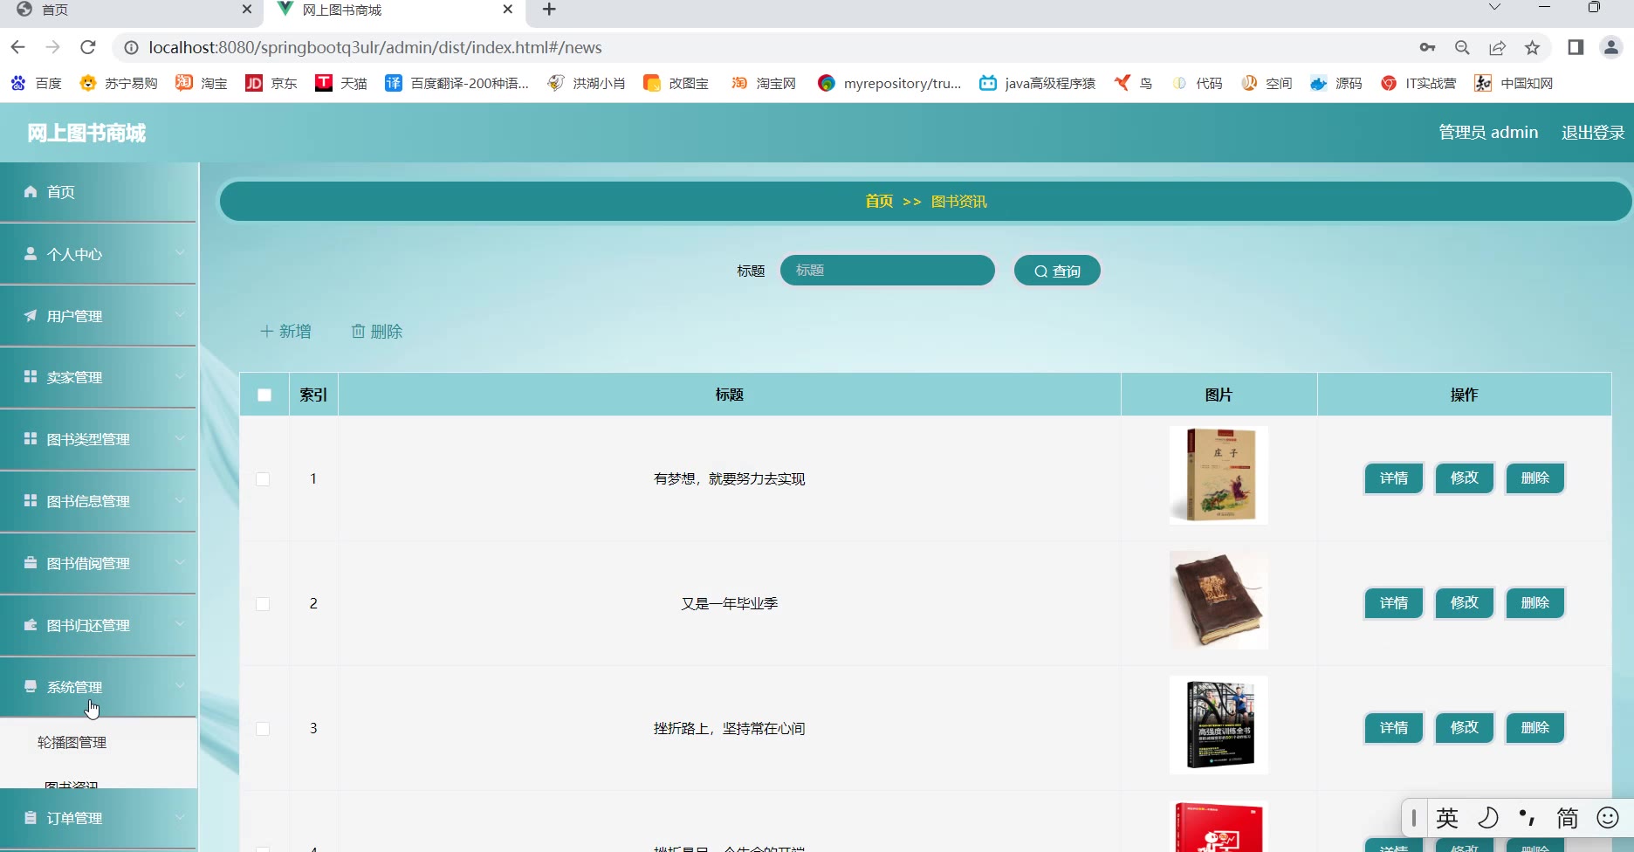
Task: Expand the 图书类型管理 menu chevron
Action: [180, 438]
